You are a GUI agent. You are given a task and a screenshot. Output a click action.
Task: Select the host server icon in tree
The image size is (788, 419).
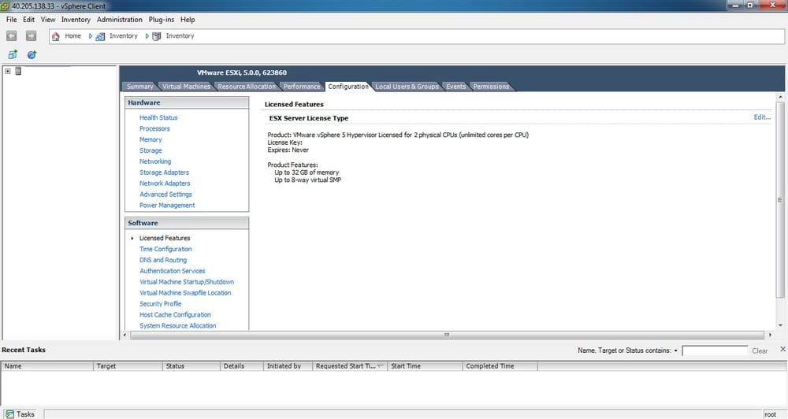pyautogui.click(x=19, y=71)
